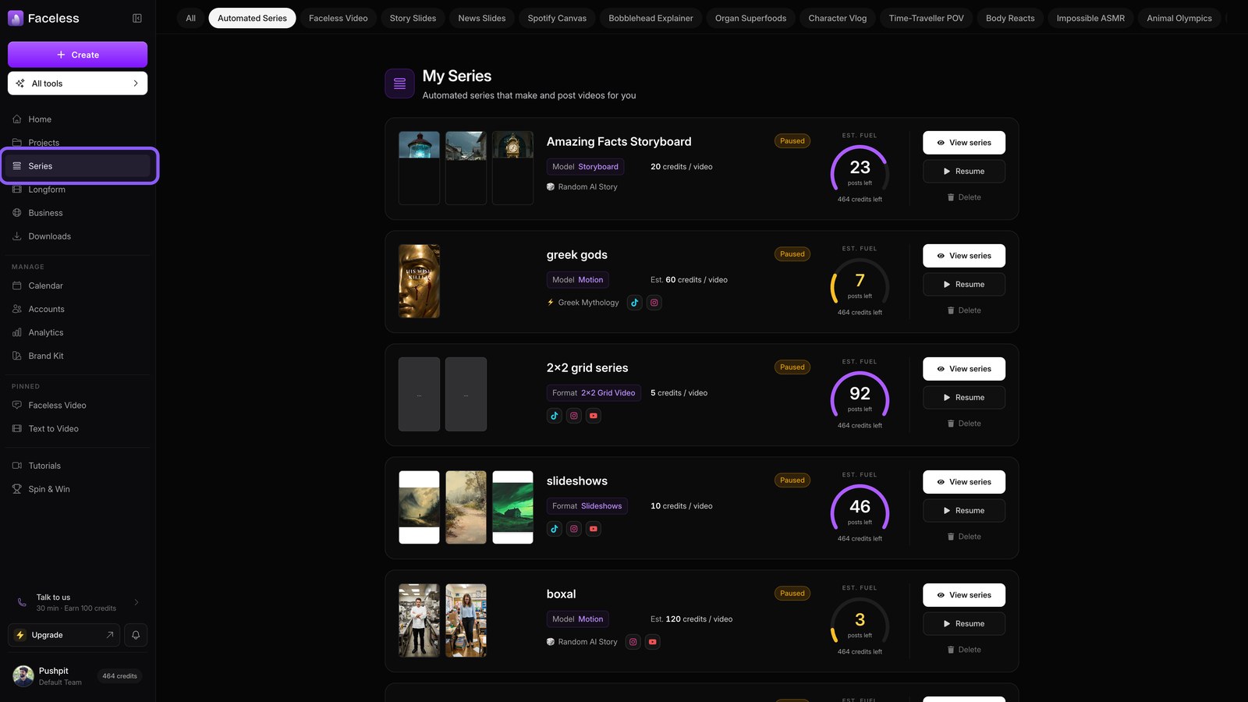Click the Instagram icon in 2×2 grid series
Image resolution: width=1248 pixels, height=702 pixels.
tap(574, 416)
